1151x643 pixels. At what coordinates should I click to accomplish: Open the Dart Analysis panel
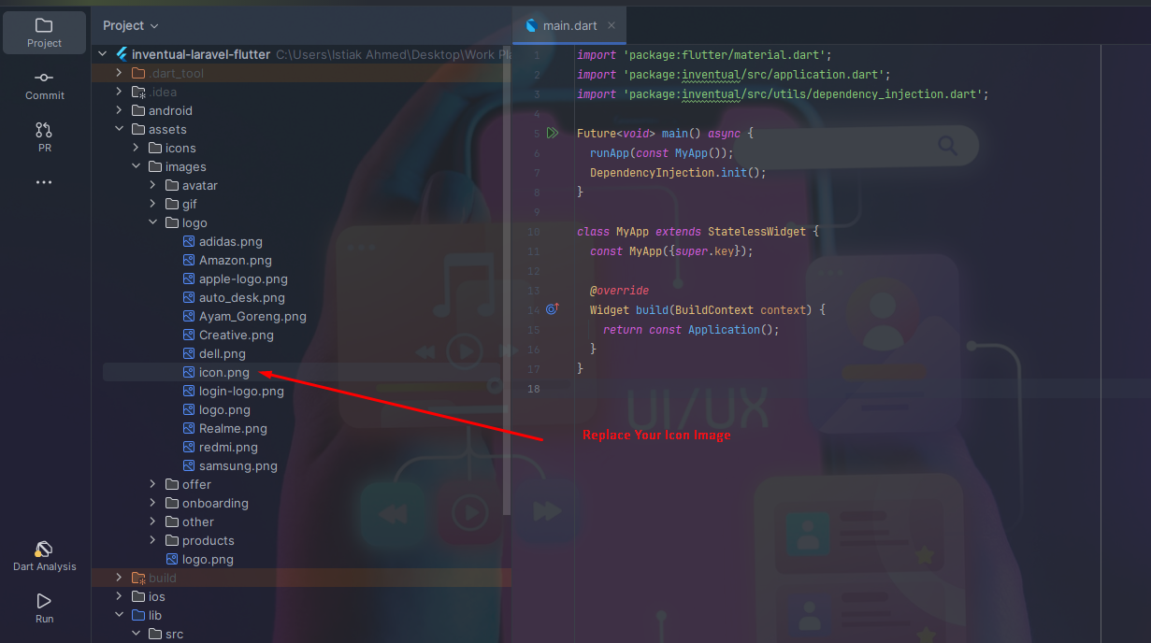[x=44, y=555]
